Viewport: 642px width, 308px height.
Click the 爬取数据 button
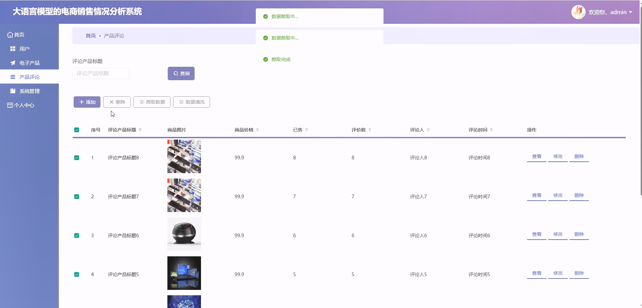(152, 102)
